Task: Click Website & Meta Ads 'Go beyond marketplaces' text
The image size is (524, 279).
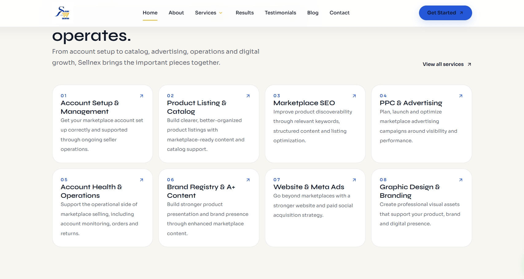Action: click(313, 205)
